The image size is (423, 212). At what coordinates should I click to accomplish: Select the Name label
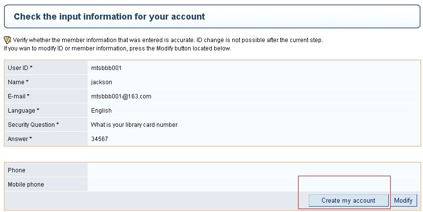click(x=18, y=82)
